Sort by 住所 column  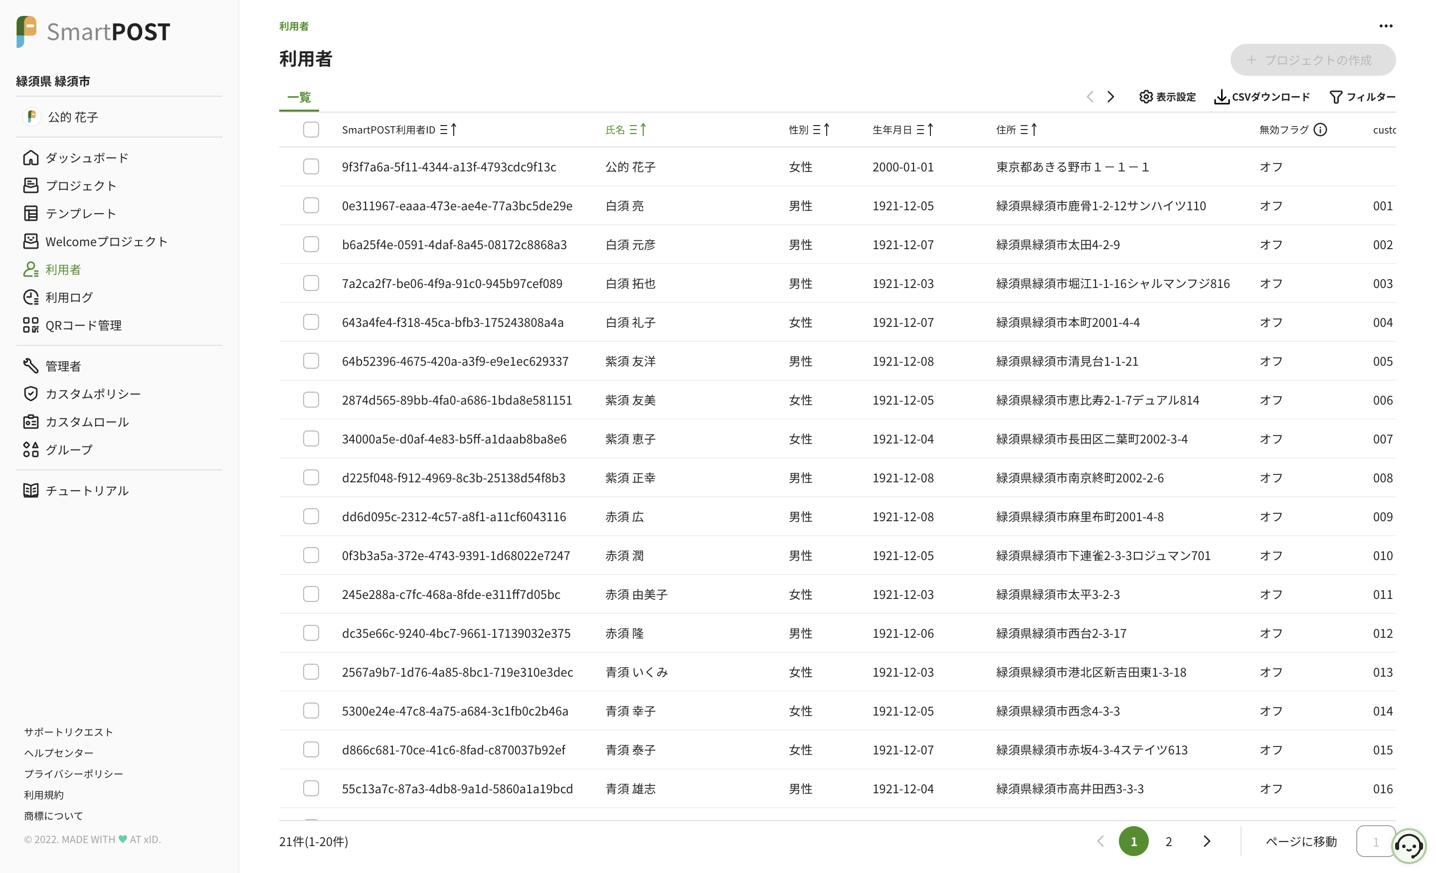(x=1028, y=130)
